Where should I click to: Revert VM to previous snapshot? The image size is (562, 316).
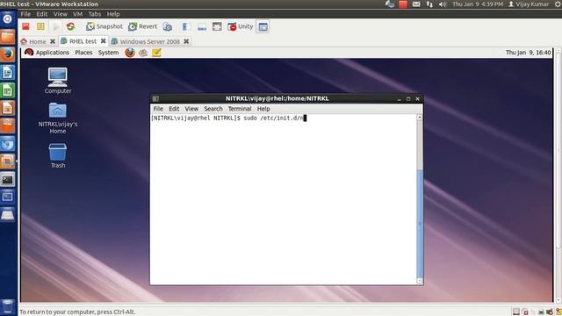[x=142, y=26]
